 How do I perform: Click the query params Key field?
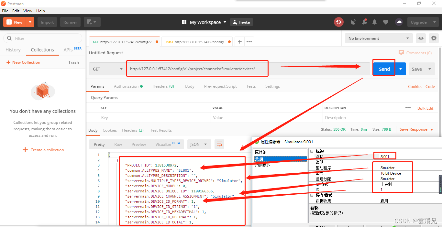point(155,118)
